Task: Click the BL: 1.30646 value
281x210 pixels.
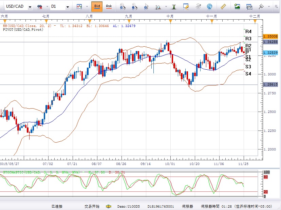Action: (97, 26)
